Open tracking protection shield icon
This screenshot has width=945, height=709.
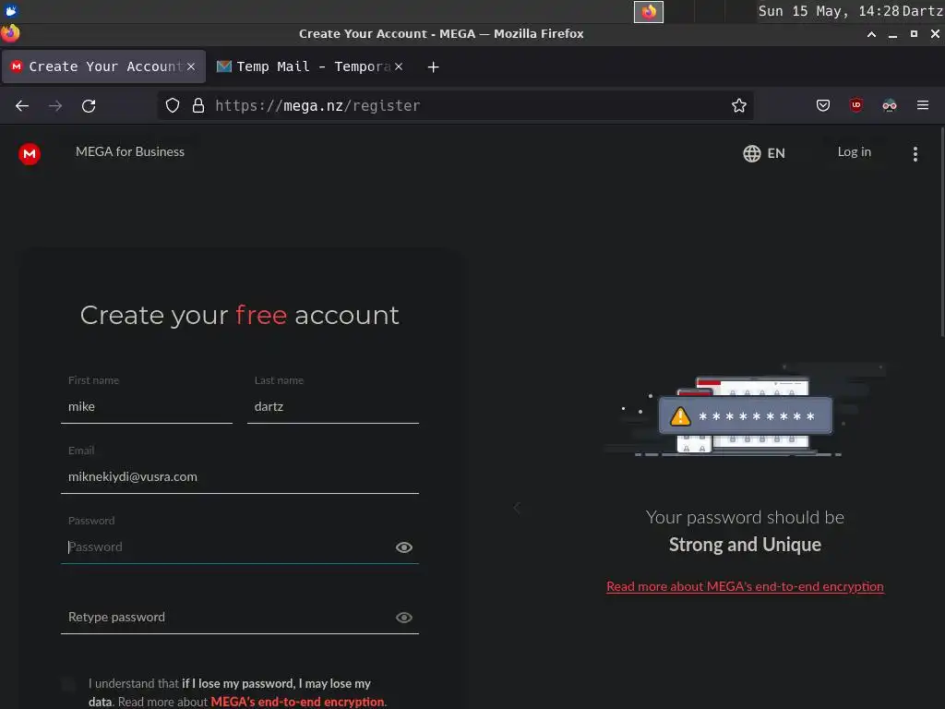[173, 105]
